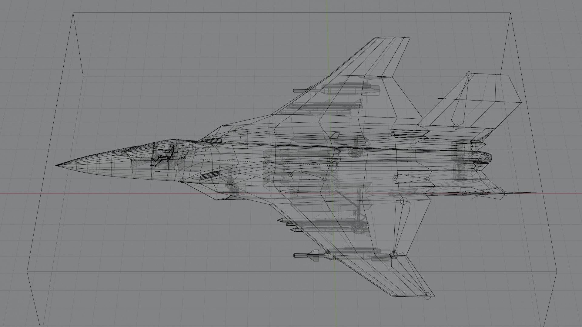Click the green vertical axis line near top
582x327 pixels.
coord(327,6)
